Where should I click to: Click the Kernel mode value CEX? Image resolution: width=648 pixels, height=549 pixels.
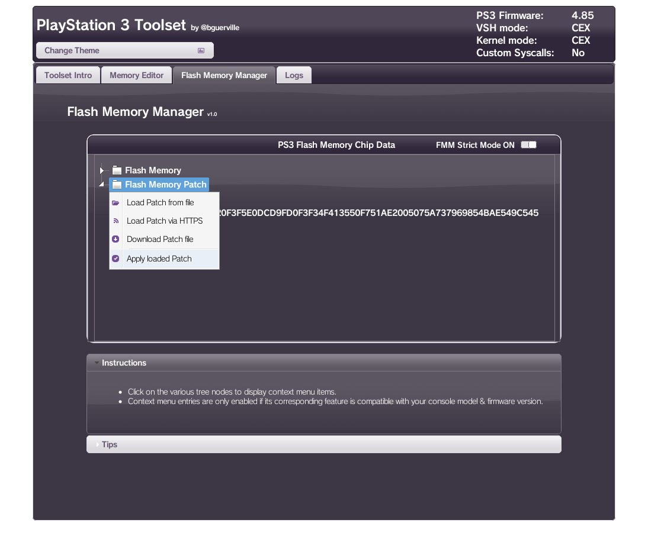pos(581,40)
